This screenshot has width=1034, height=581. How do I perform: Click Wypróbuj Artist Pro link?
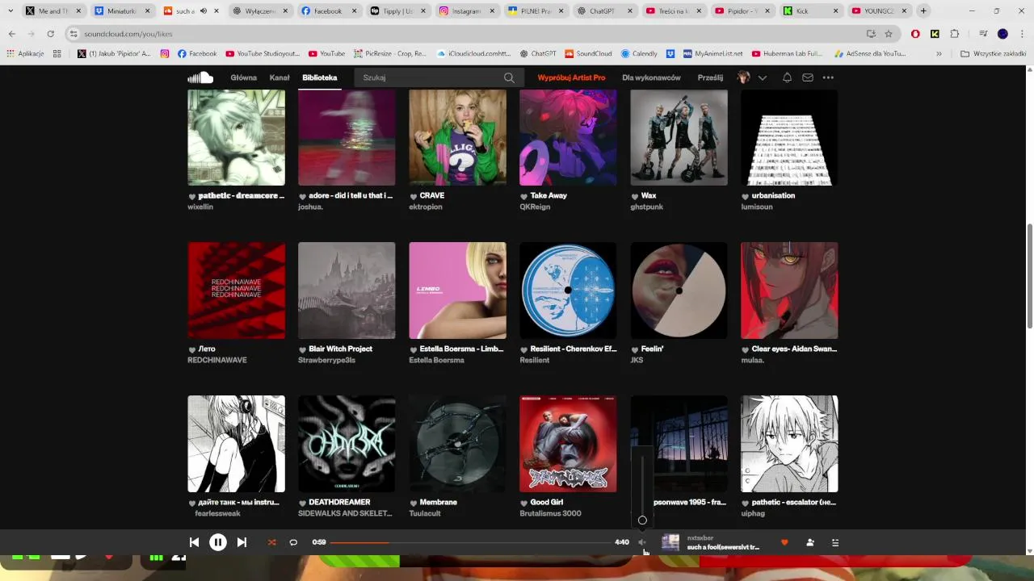[x=571, y=77]
